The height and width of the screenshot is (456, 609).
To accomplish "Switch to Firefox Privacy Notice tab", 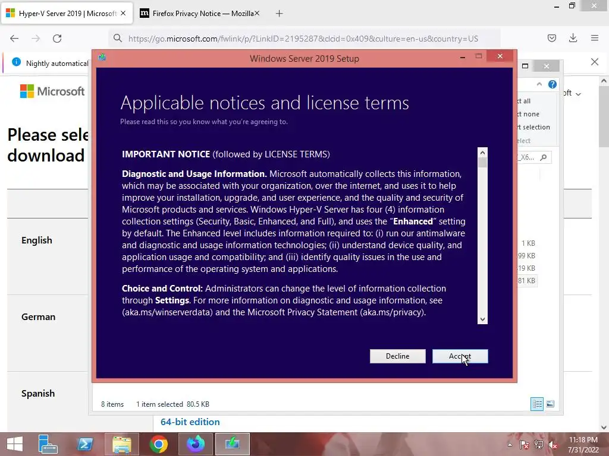I will pyautogui.click(x=199, y=14).
